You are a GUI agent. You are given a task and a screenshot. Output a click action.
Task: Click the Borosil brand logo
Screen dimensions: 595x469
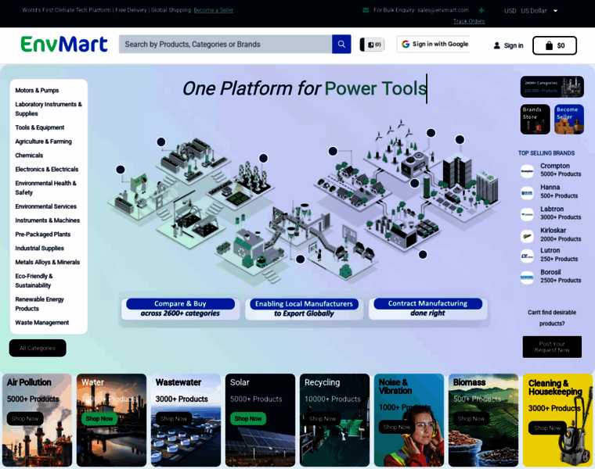point(527,277)
